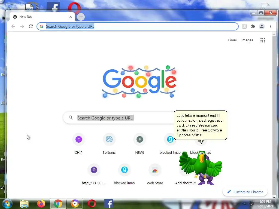Open the blocked lmao shortcut in bottom row
Viewport: 279px width, 209px height.
[124, 174]
